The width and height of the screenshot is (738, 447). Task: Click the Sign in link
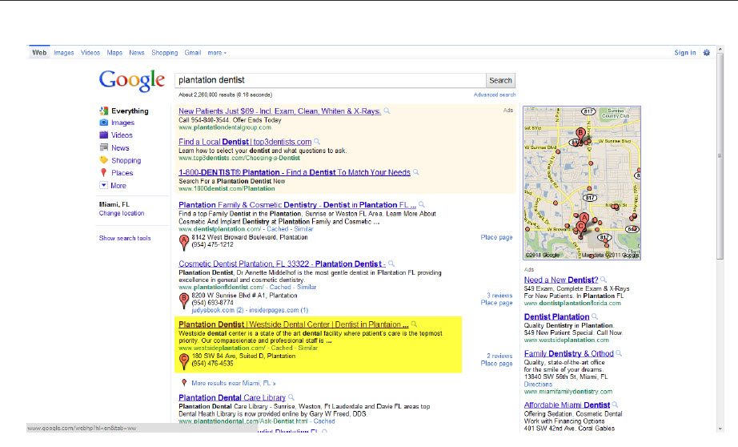point(684,53)
